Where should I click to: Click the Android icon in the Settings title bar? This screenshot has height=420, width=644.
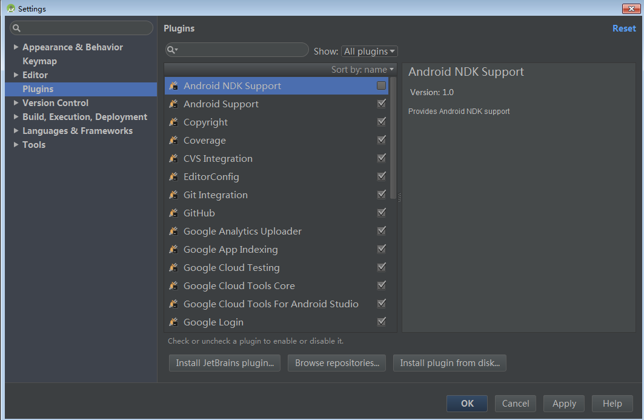pyautogui.click(x=10, y=8)
